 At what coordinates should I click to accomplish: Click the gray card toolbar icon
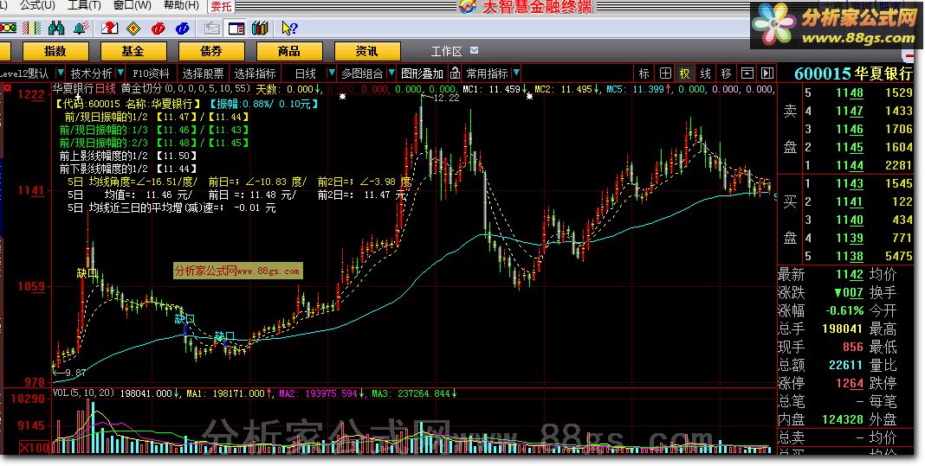click(212, 28)
